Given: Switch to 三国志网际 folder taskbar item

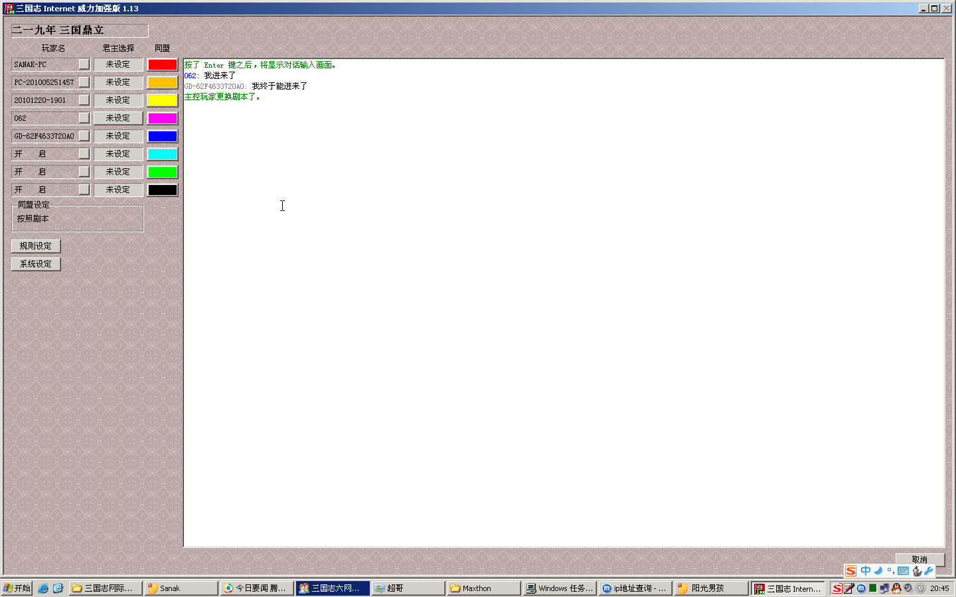Looking at the screenshot, I should (106, 588).
